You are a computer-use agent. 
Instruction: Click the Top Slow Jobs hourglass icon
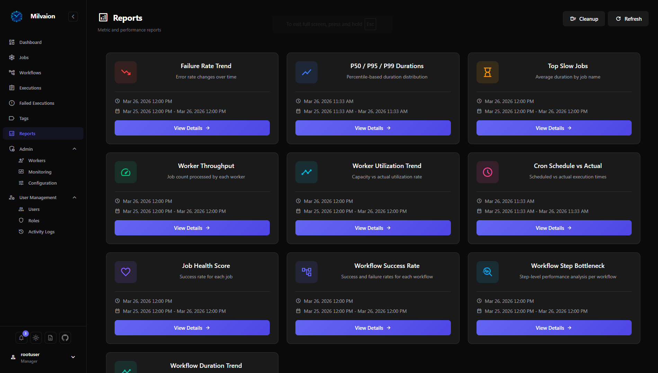(x=487, y=72)
